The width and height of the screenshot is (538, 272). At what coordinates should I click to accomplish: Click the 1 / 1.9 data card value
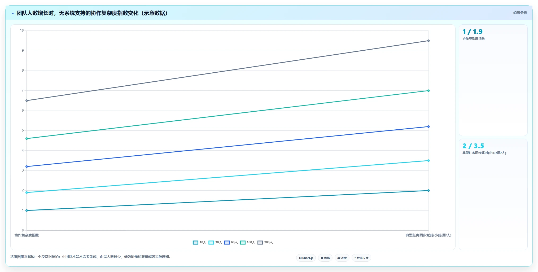click(472, 32)
